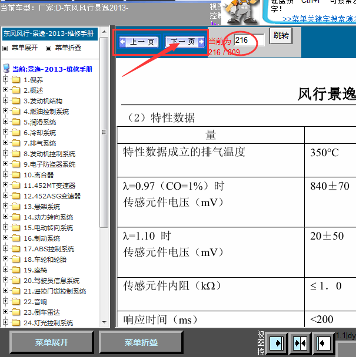The image size is (356, 357).
Task: Open the 20.驾驶员信息系统 tree item
Action: pos(52,281)
